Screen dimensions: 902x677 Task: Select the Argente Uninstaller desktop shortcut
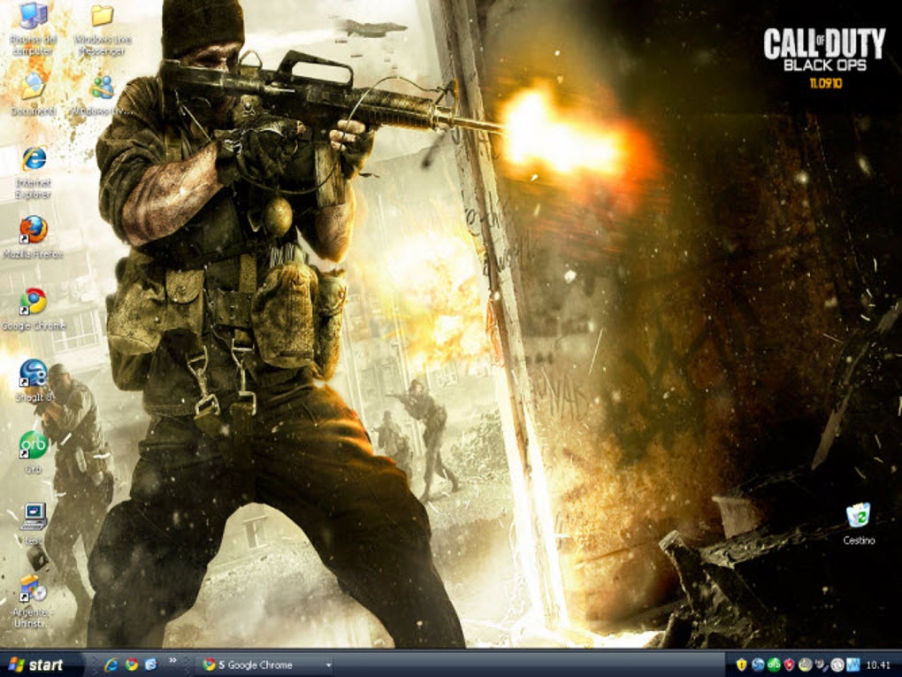pyautogui.click(x=34, y=589)
